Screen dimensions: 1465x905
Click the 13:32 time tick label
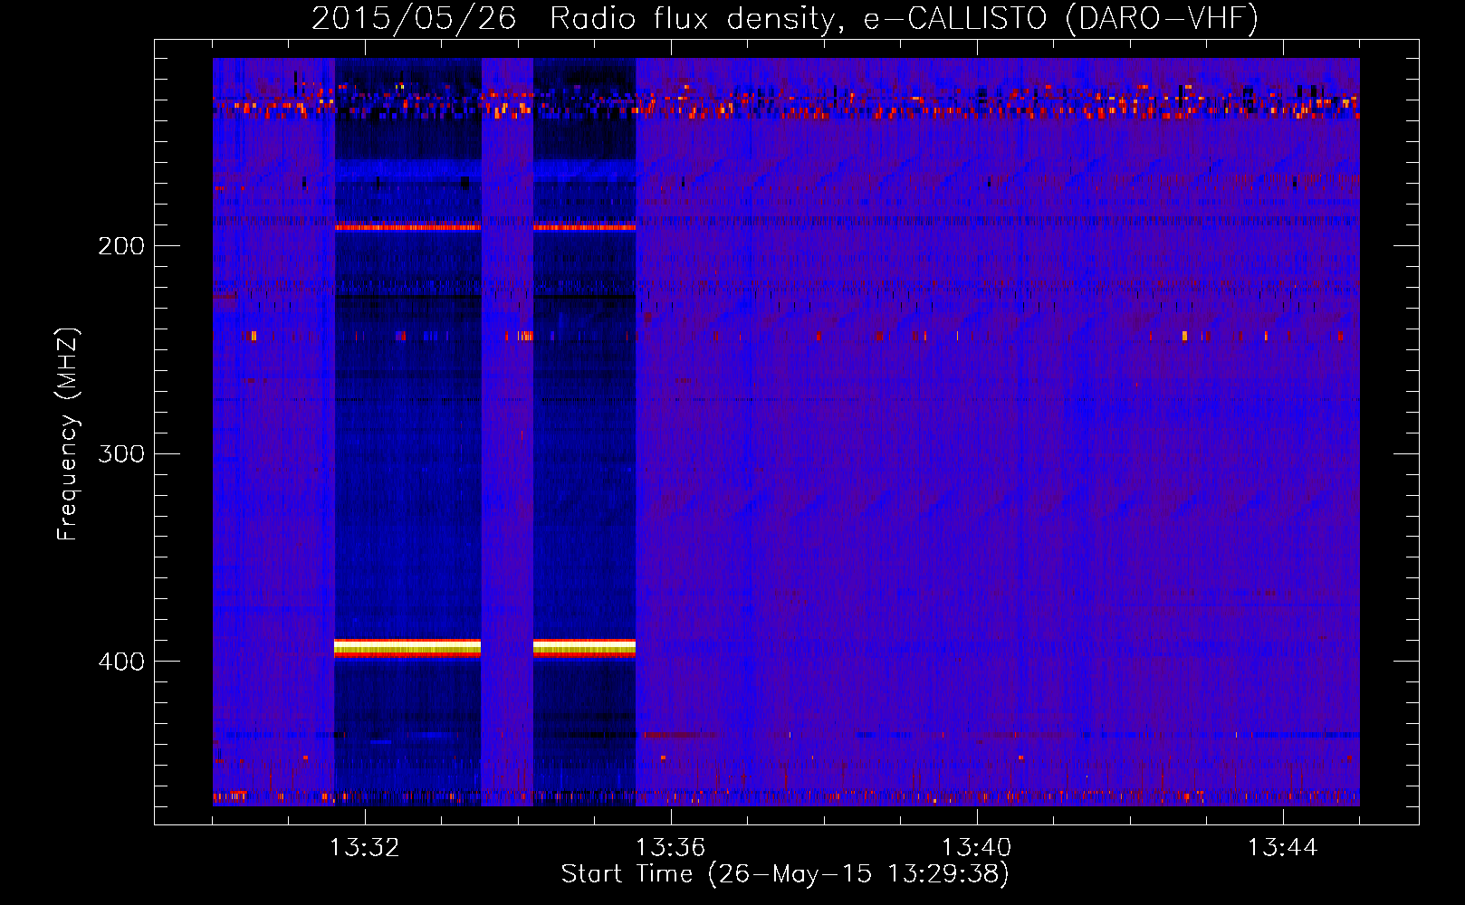[364, 848]
